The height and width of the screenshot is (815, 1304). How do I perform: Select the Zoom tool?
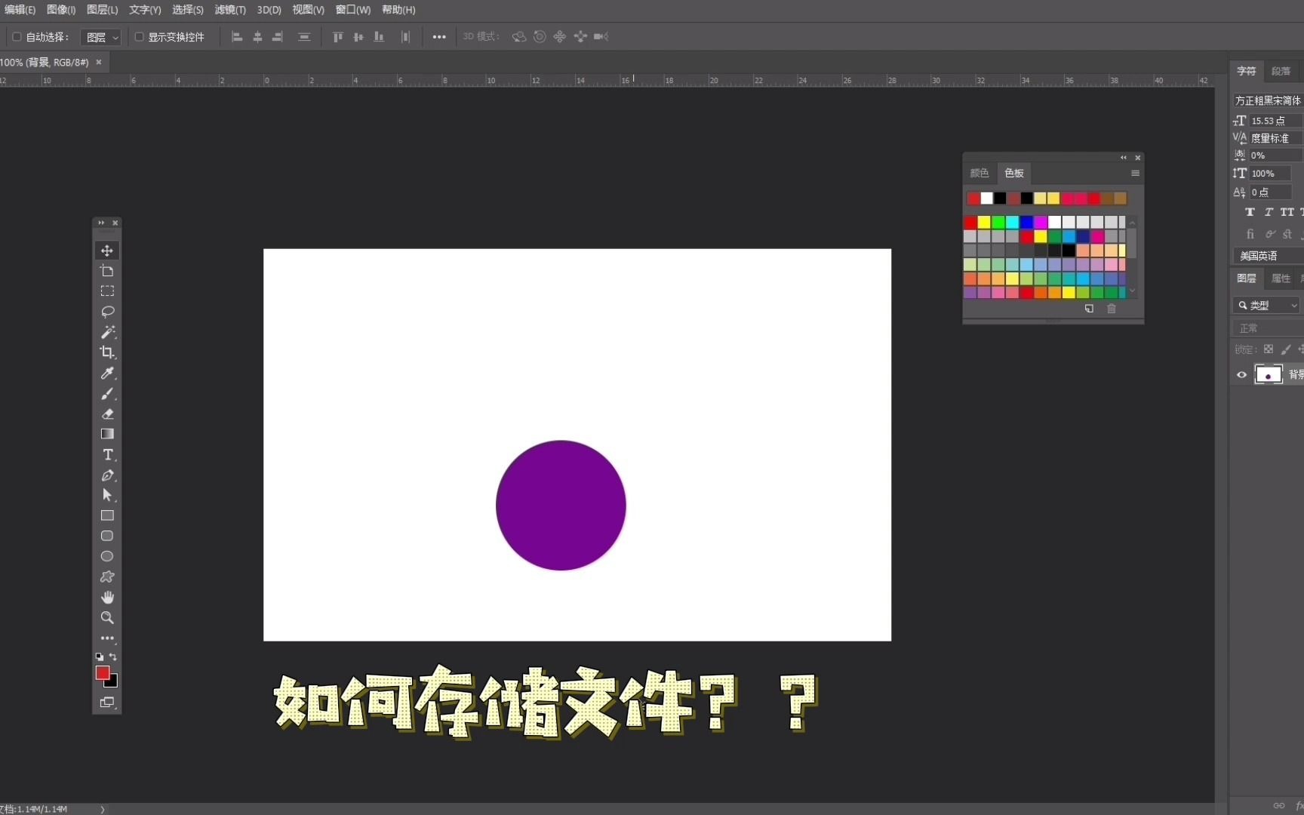(x=106, y=618)
